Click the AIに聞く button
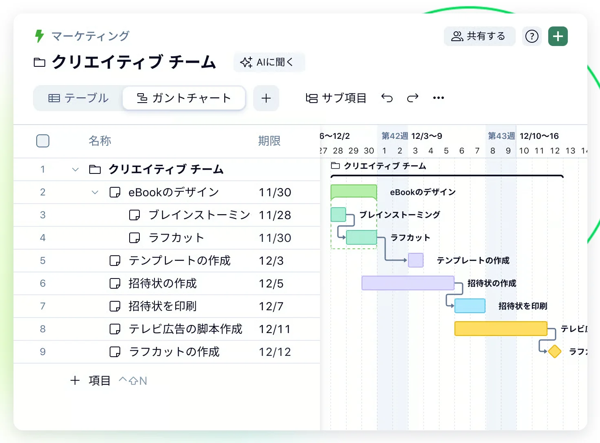 [269, 62]
